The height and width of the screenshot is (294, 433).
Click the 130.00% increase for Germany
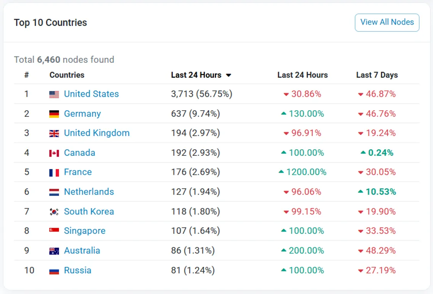(303, 114)
